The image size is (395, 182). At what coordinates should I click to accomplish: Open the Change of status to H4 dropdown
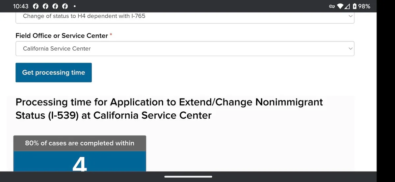pyautogui.click(x=184, y=16)
